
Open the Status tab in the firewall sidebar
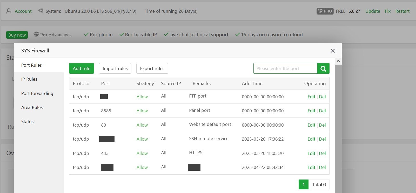[27, 122]
